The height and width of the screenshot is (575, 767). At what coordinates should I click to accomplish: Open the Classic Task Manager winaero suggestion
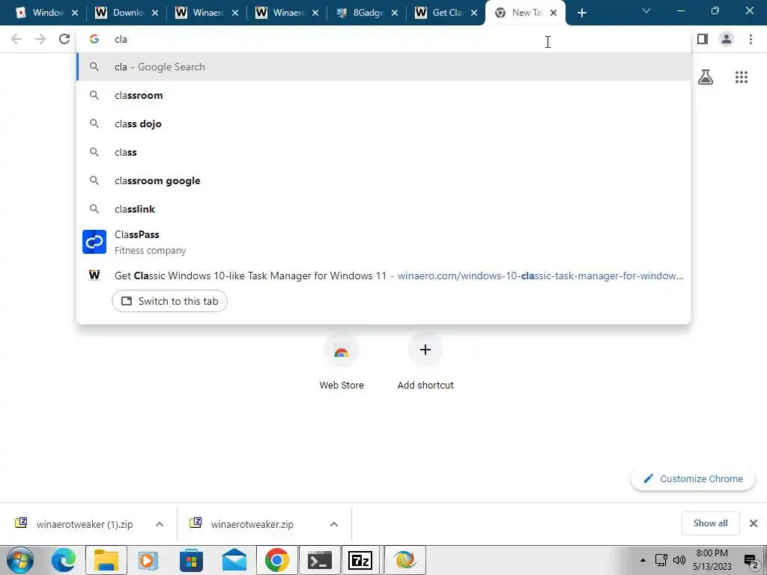383,276
